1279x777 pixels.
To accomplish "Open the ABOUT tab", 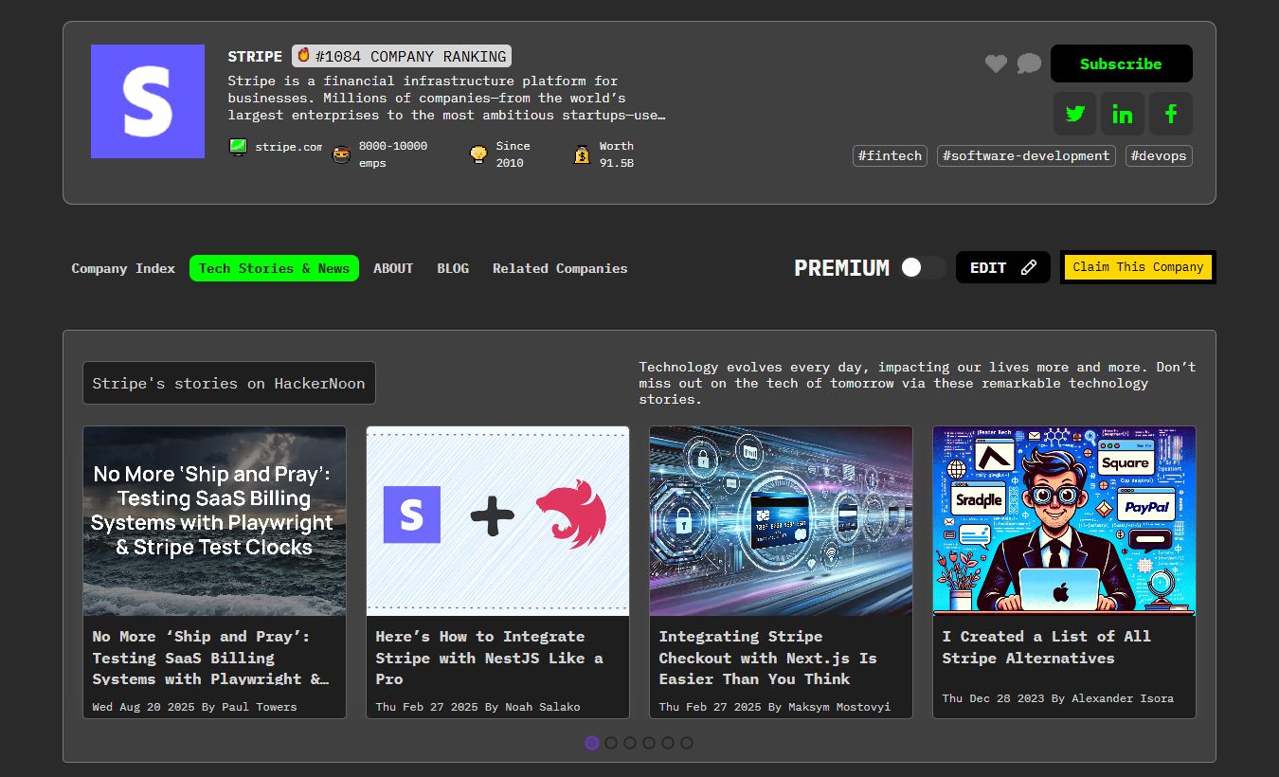I will (393, 268).
